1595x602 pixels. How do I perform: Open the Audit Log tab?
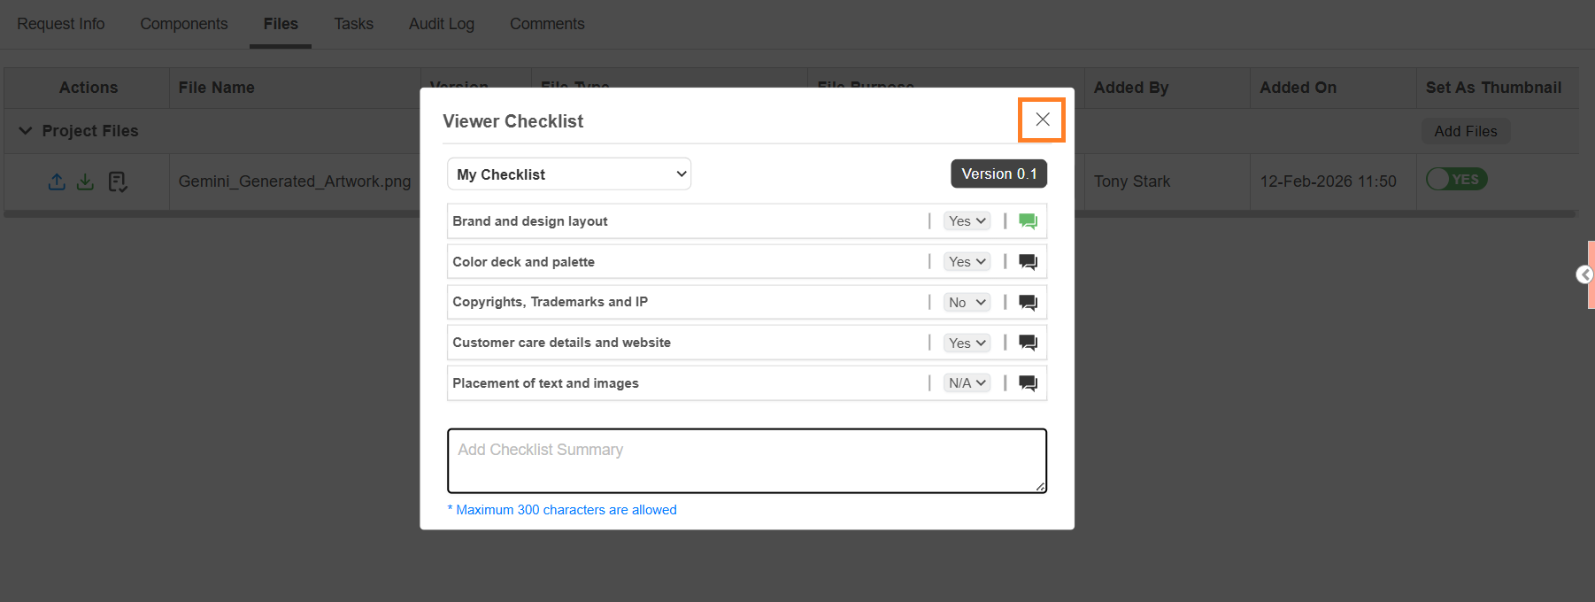pos(441,24)
